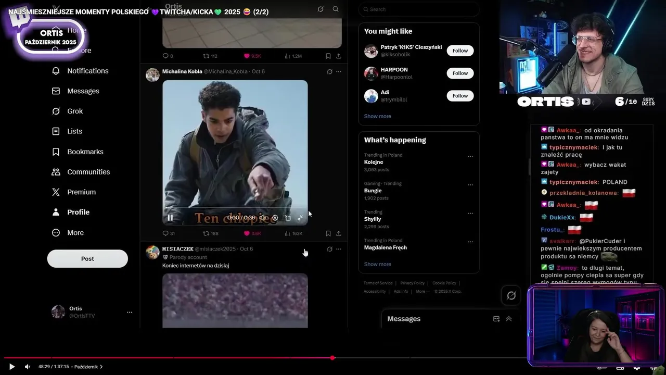Open options for Shylily trend
Screen dimensions: 666x375
click(470, 213)
